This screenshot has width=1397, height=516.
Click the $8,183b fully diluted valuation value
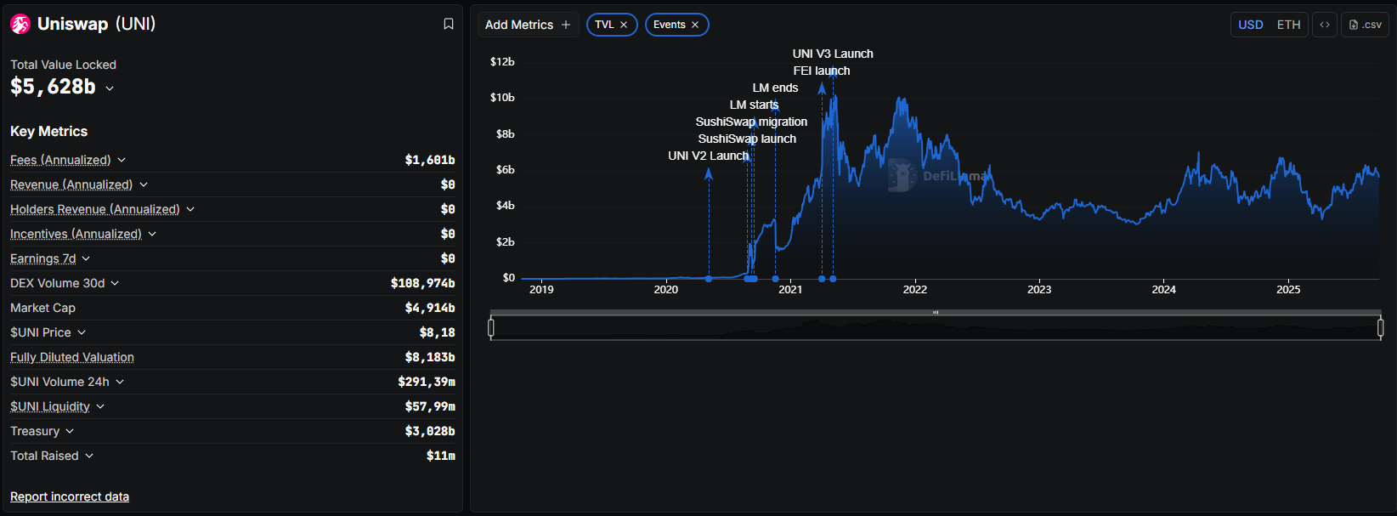[430, 357]
